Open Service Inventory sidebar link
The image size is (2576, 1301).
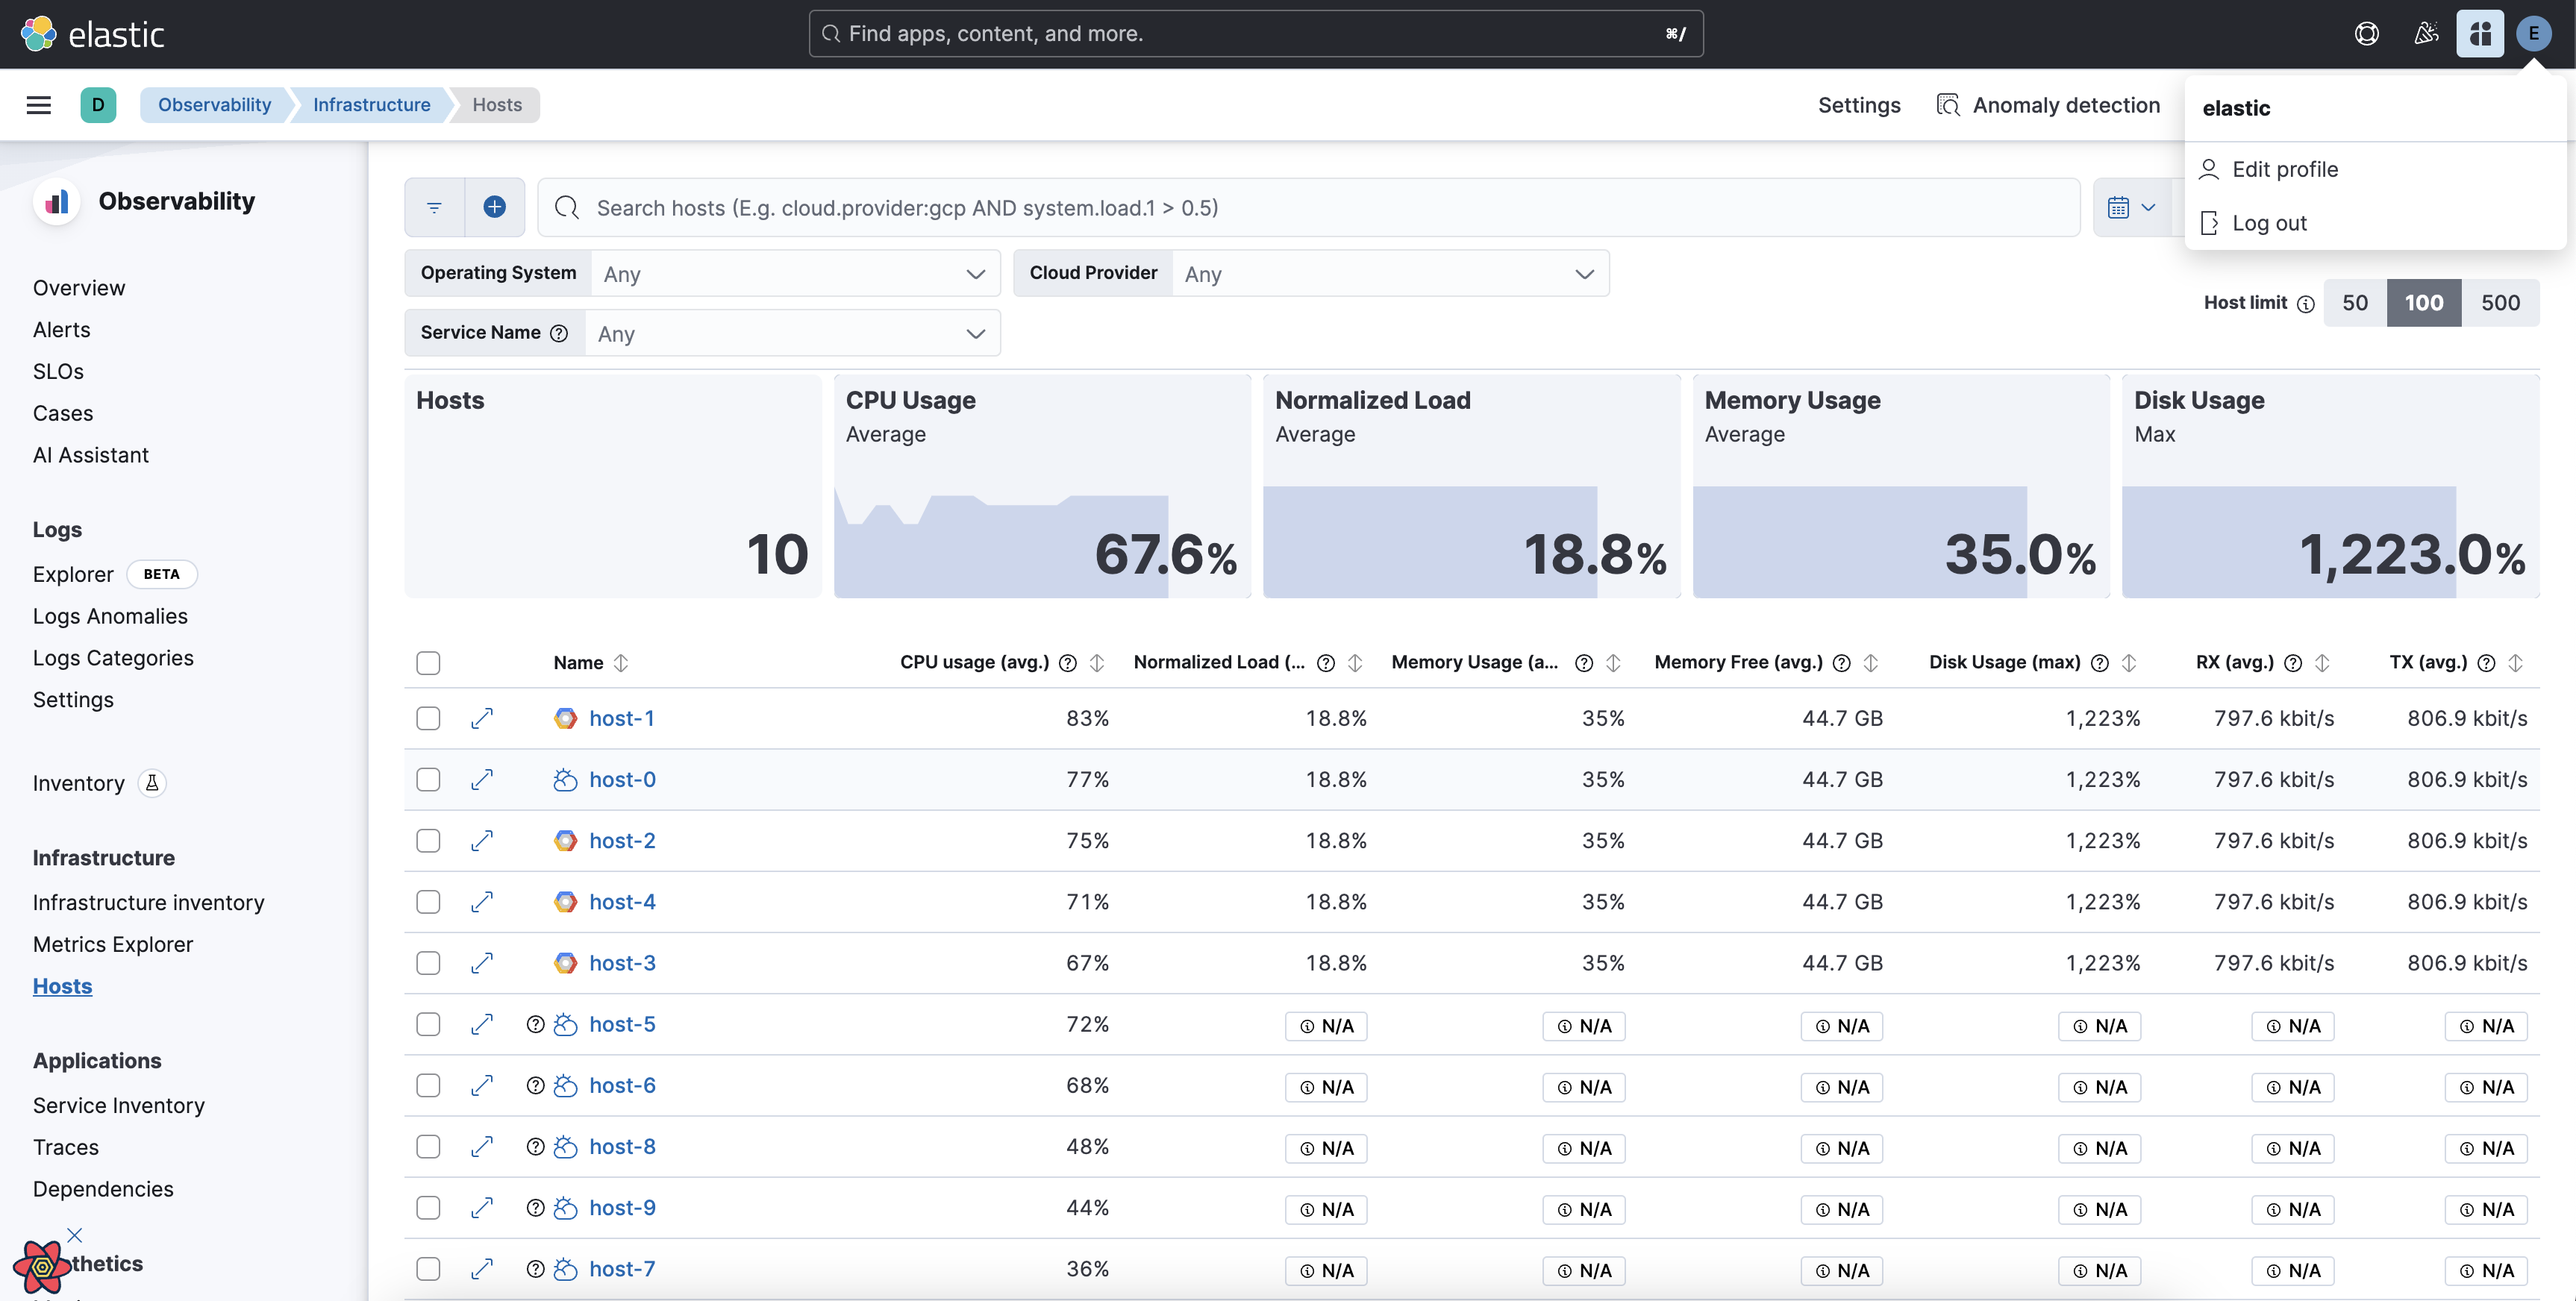click(119, 1106)
